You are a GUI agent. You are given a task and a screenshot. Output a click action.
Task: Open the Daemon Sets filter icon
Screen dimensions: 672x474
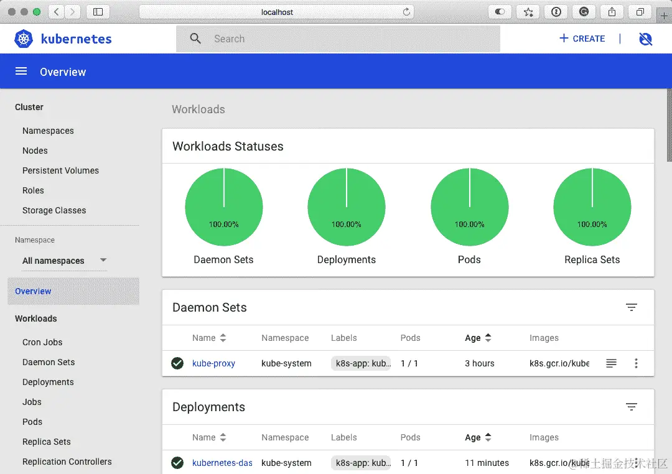[632, 307]
